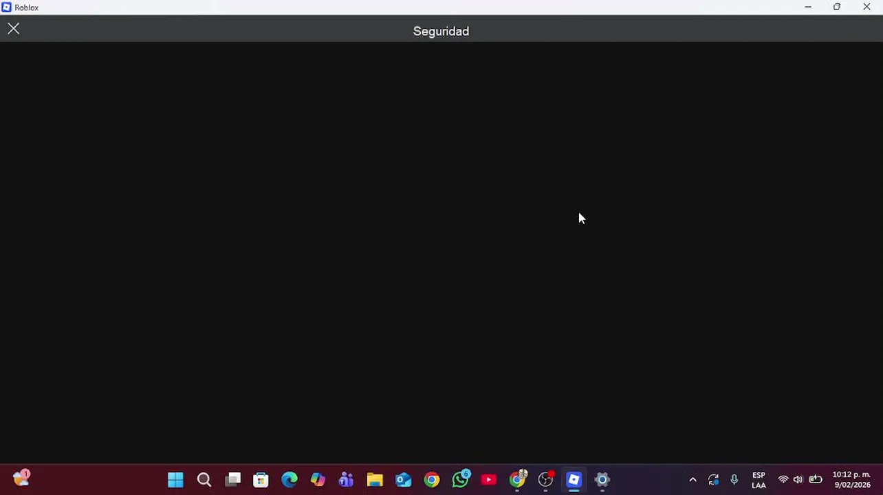This screenshot has width=883, height=495.
Task: Open the weather widget in the taskbar corner
Action: [21, 478]
